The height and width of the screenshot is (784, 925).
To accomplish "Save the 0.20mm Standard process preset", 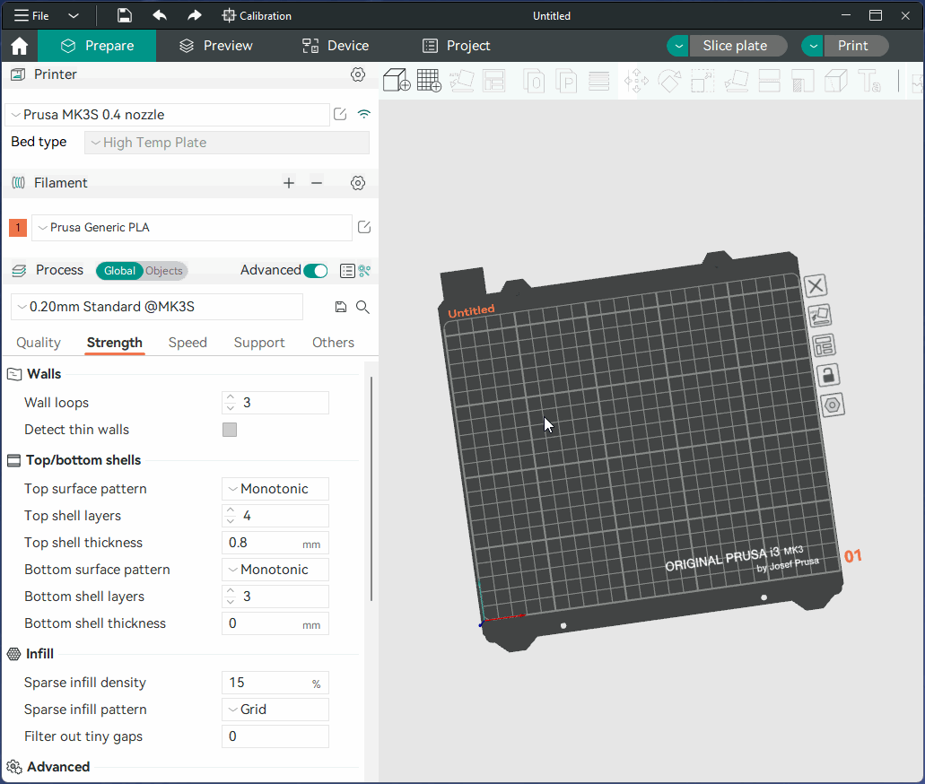I will [340, 307].
